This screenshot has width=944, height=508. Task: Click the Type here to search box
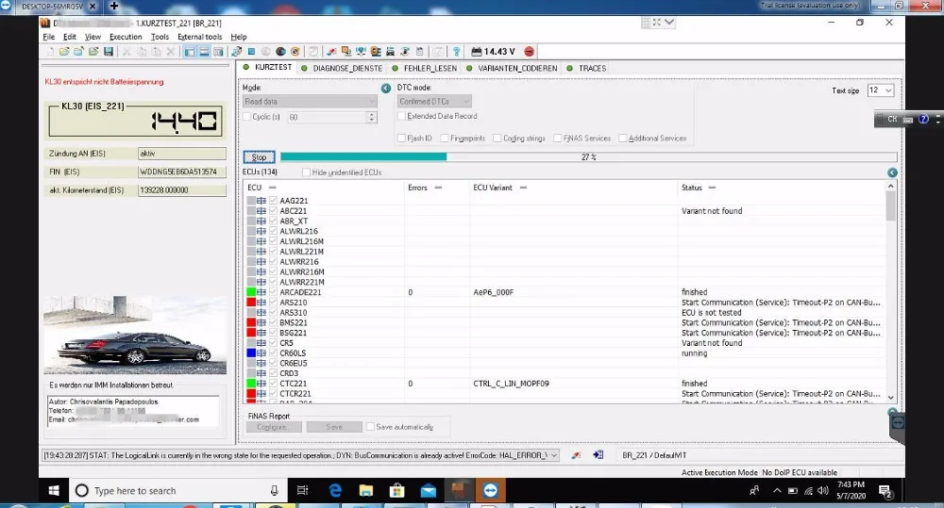coord(178,491)
